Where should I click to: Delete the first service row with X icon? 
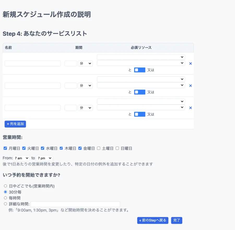(190, 64)
